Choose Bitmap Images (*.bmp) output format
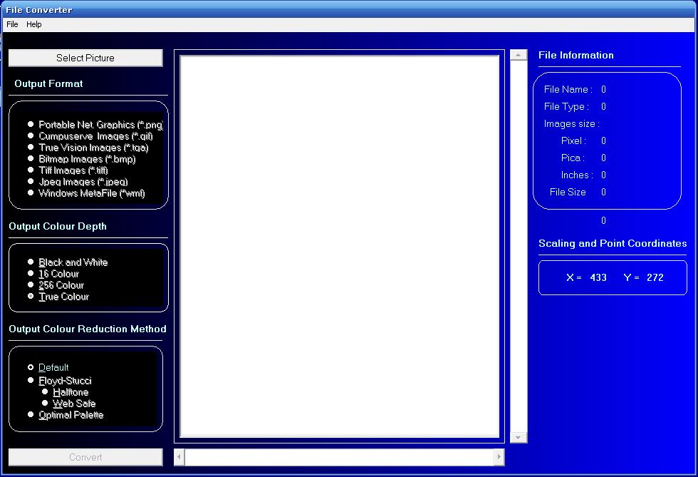Viewport: 698px width, 477px height. click(31, 159)
